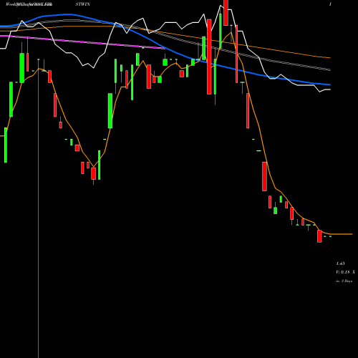
Task: Click the STWIN ticker label
Action: (83, 4)
